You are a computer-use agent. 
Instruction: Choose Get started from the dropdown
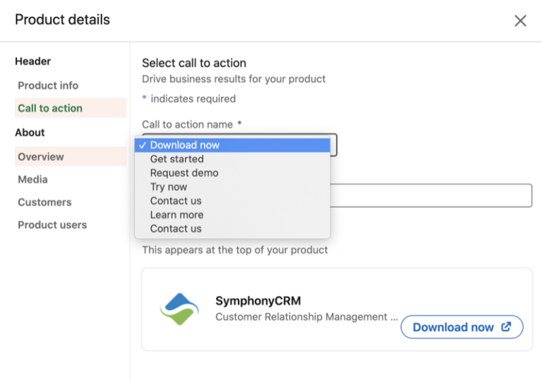(176, 159)
